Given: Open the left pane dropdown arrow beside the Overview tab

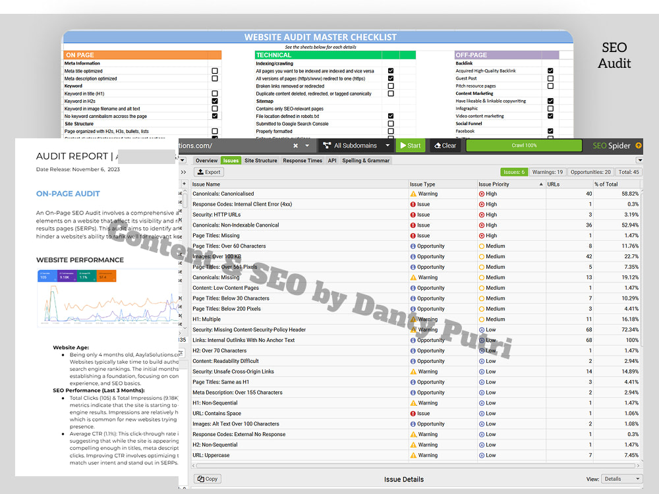Looking at the screenshot, I should [183, 160].
